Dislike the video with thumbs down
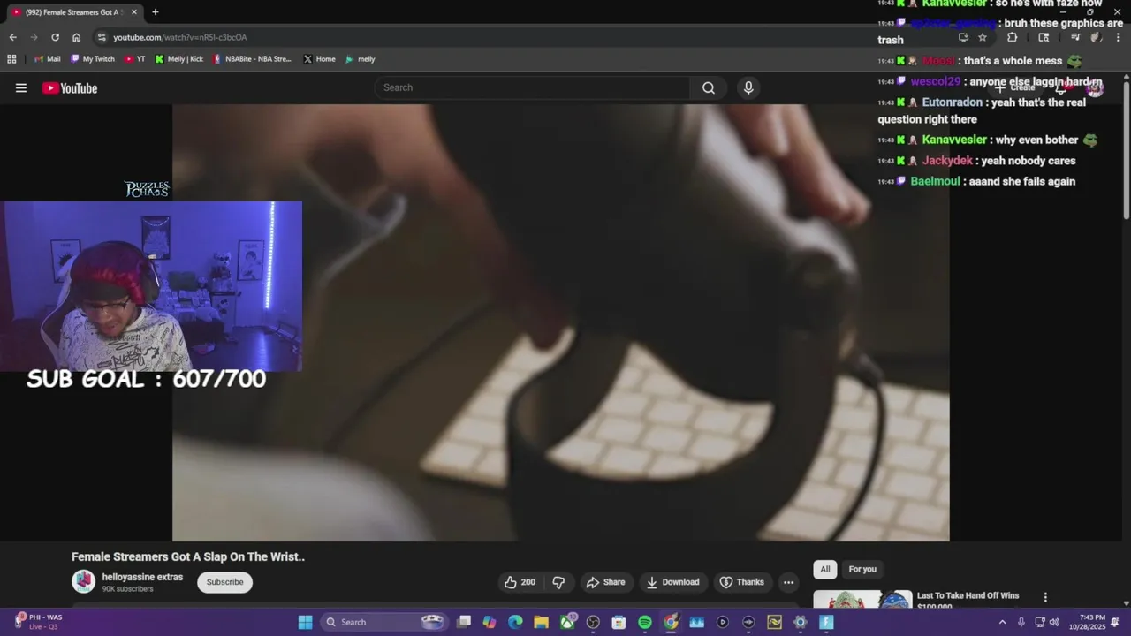1131x636 pixels. (x=558, y=582)
